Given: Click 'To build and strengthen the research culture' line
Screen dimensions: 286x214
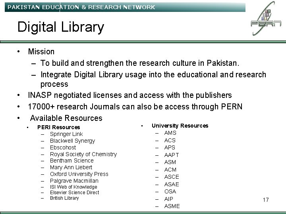Looking at the screenshot, I should click(140, 63).
